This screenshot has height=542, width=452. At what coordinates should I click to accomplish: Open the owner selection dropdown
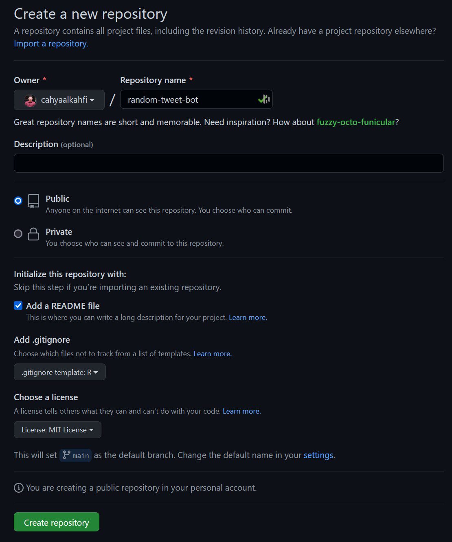click(59, 100)
